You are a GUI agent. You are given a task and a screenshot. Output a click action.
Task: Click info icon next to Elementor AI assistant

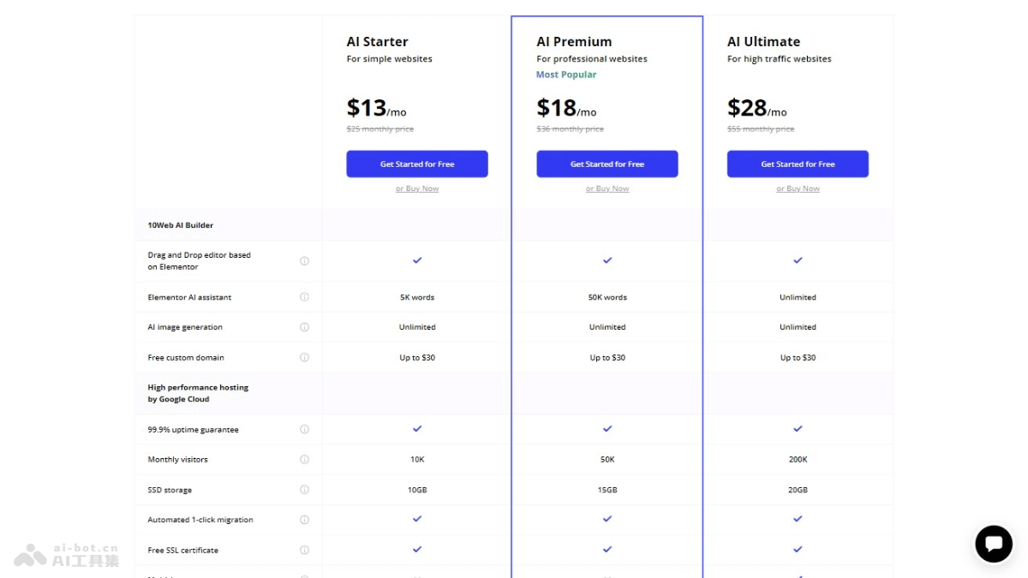[x=304, y=297]
